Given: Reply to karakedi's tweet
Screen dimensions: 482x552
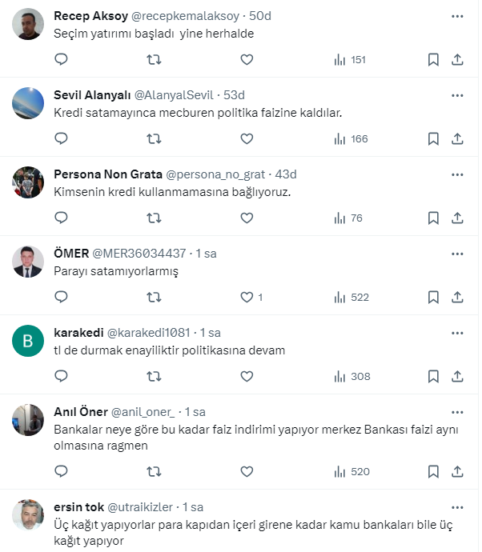Looking at the screenshot, I should [61, 376].
